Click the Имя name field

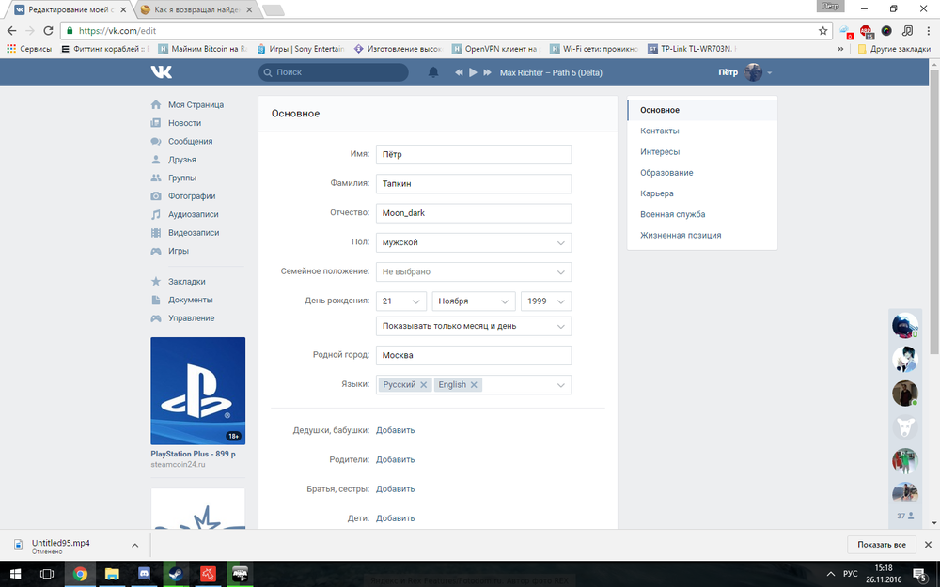(474, 155)
